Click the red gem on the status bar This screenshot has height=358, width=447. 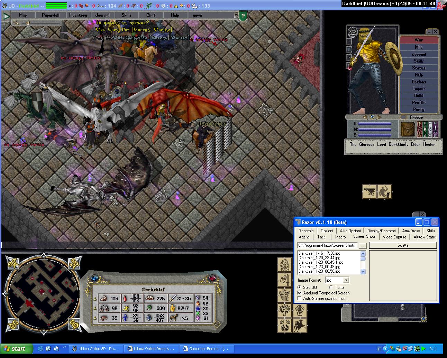(212, 278)
